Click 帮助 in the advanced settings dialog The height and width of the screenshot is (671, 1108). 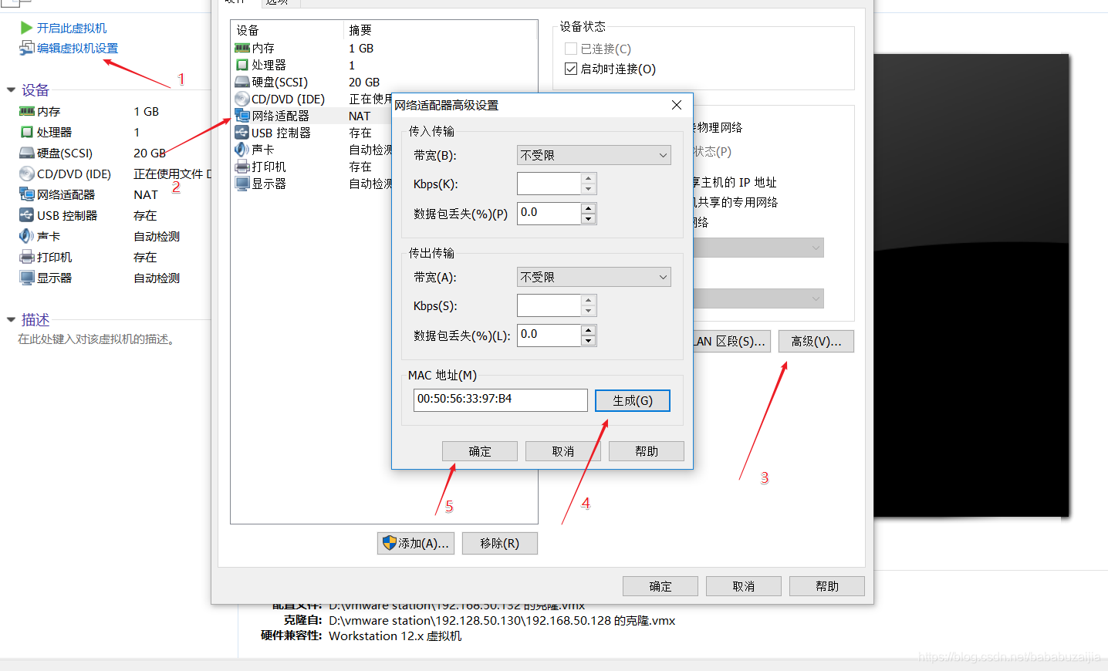pyautogui.click(x=647, y=451)
